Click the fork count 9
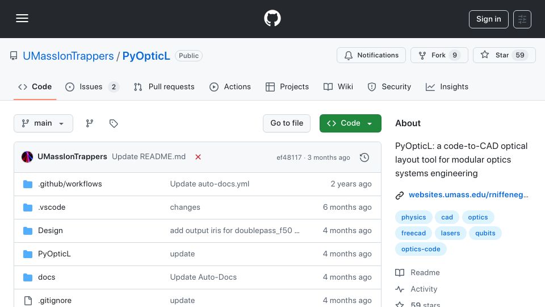545x307 pixels. point(455,55)
